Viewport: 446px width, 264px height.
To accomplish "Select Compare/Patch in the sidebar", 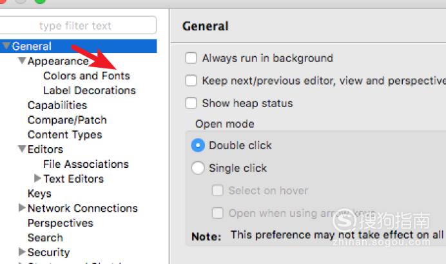I will coord(67,120).
